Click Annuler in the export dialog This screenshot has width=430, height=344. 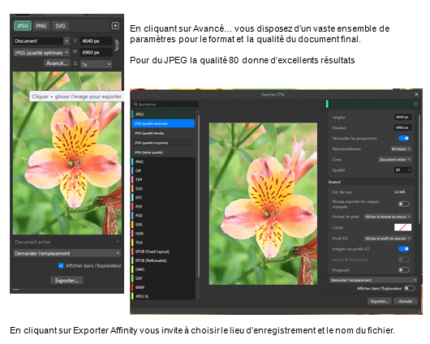(x=406, y=301)
